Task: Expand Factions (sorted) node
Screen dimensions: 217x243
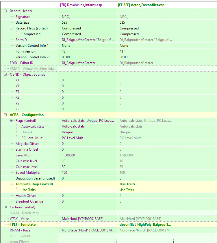Action: tap(5, 207)
